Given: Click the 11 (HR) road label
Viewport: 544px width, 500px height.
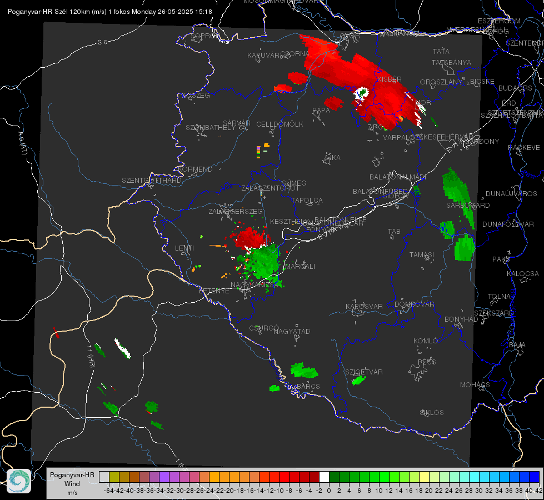Looking at the screenshot, I should 91,357.
